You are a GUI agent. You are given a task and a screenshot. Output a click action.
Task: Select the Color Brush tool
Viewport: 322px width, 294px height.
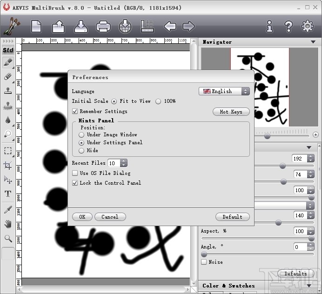pos(8,62)
